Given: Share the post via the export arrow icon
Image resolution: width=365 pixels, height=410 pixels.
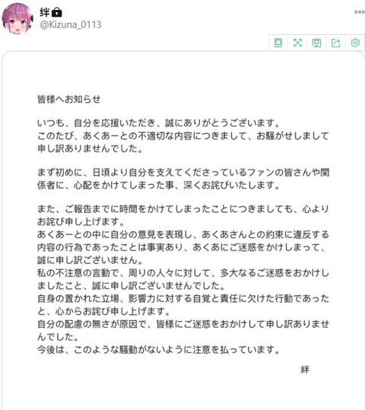Looking at the screenshot, I should click(x=336, y=43).
